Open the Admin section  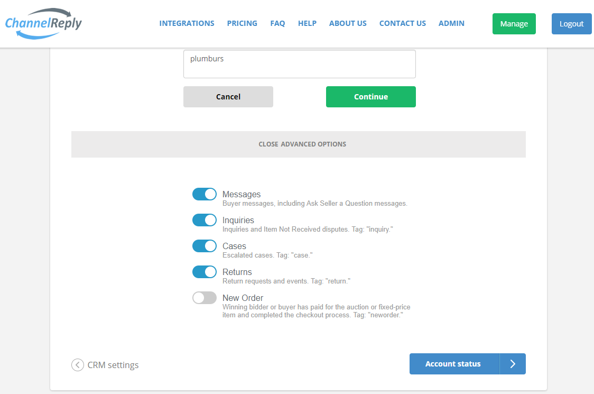[x=451, y=23]
